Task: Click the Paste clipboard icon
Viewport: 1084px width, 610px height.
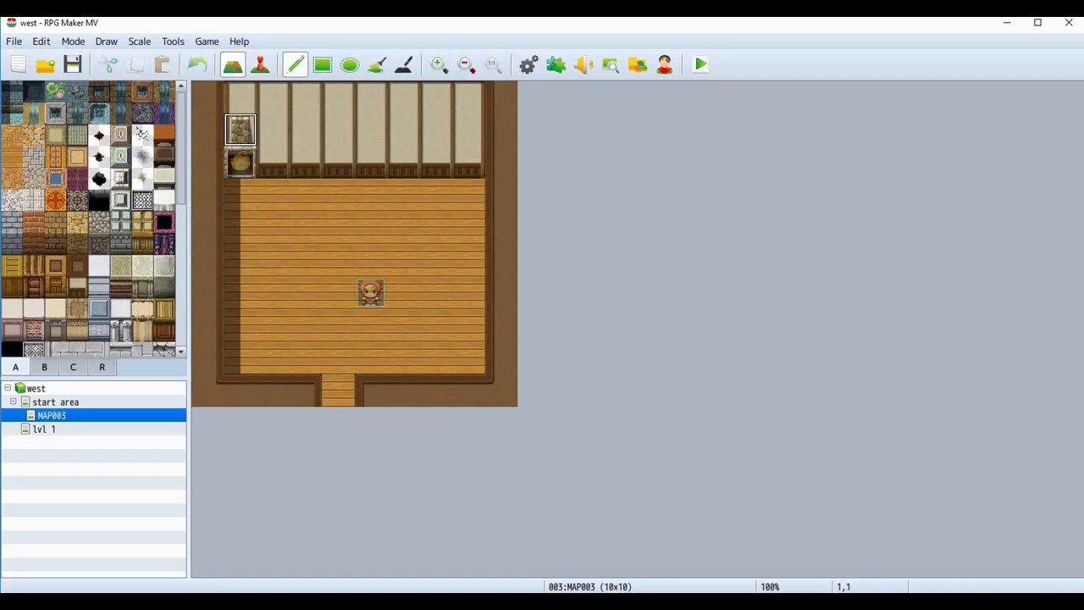Action: [x=163, y=64]
